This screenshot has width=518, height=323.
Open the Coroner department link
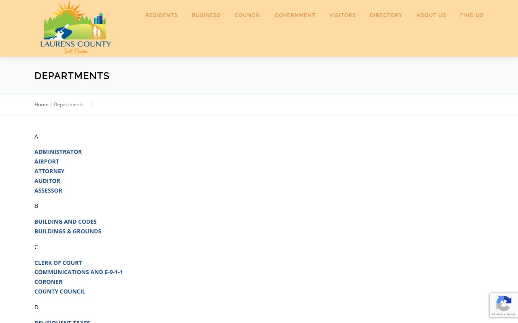(x=48, y=282)
